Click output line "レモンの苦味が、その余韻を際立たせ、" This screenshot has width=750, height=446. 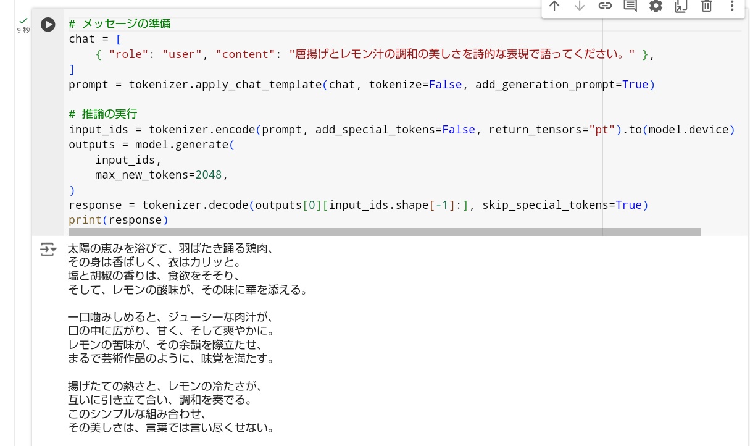coord(165,345)
